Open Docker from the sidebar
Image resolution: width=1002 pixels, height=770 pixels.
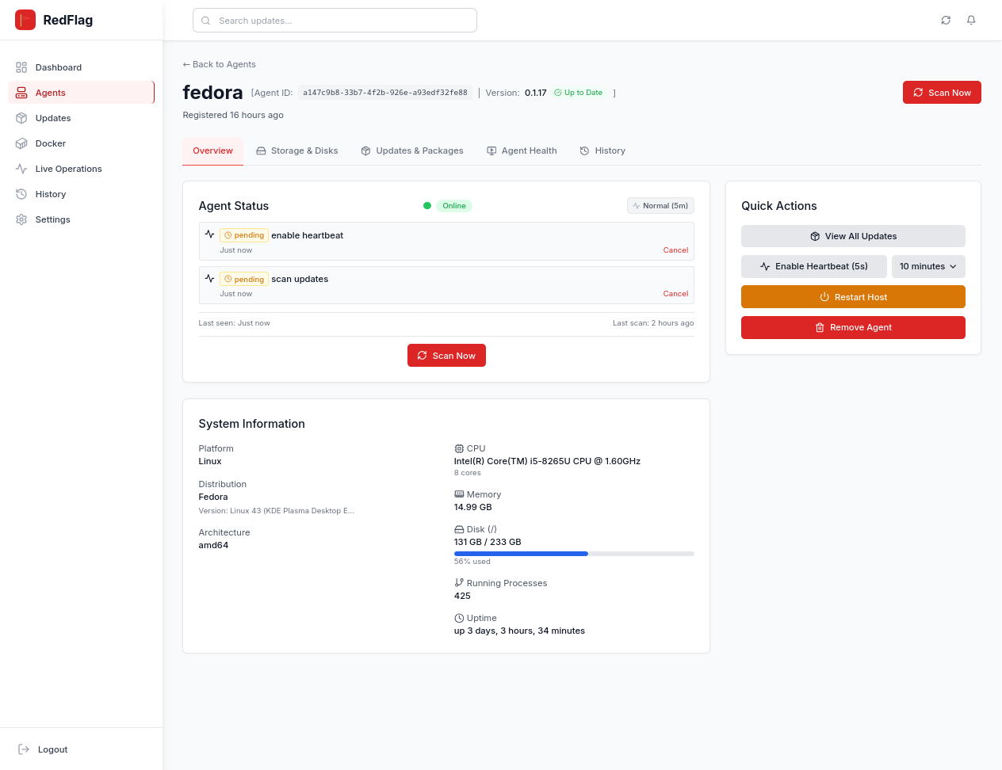(50, 143)
